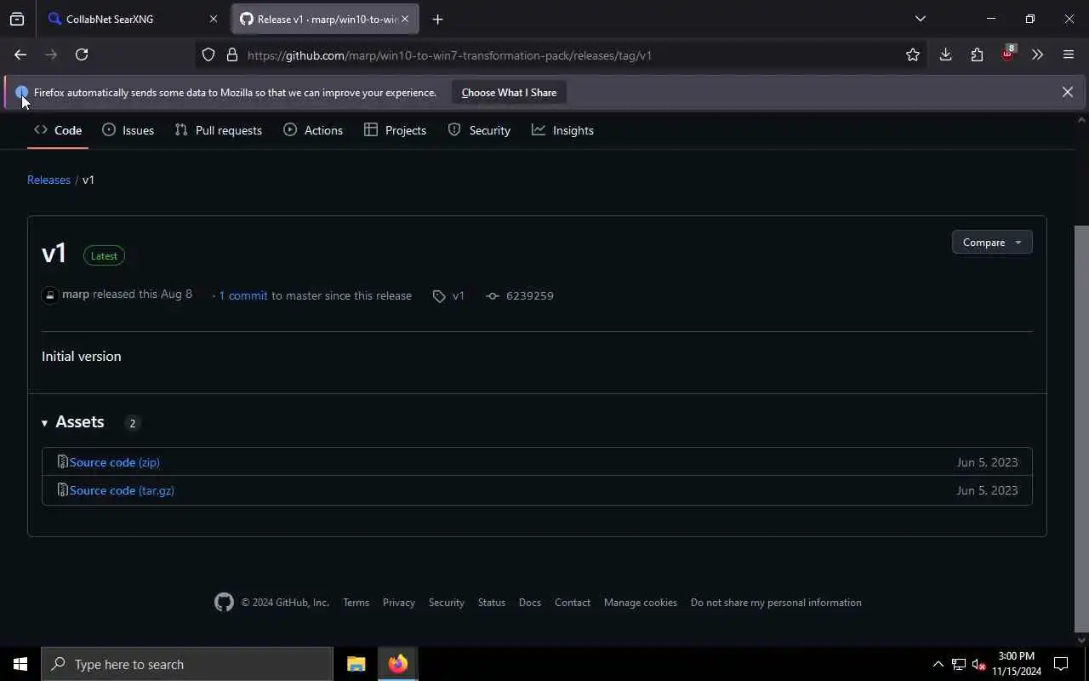Click Manage cookies in footer
The image size is (1089, 681).
click(x=641, y=602)
